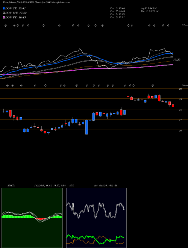Select the 'DOW PT: 16.43' legend text
The width and height of the screenshot is (188, 248).
(x=15, y=17)
